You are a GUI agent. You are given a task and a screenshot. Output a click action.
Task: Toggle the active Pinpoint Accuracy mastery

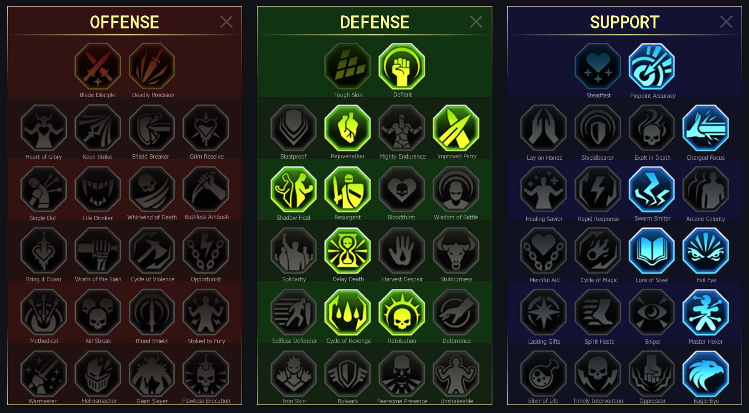click(652, 66)
